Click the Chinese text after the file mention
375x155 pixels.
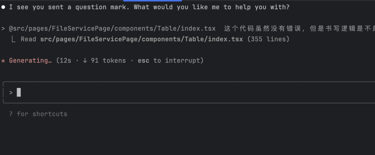point(299,29)
